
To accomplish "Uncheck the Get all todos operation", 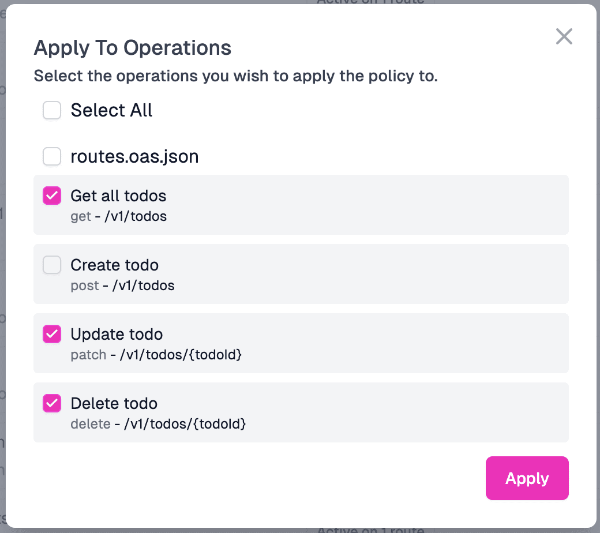I will coord(51,196).
